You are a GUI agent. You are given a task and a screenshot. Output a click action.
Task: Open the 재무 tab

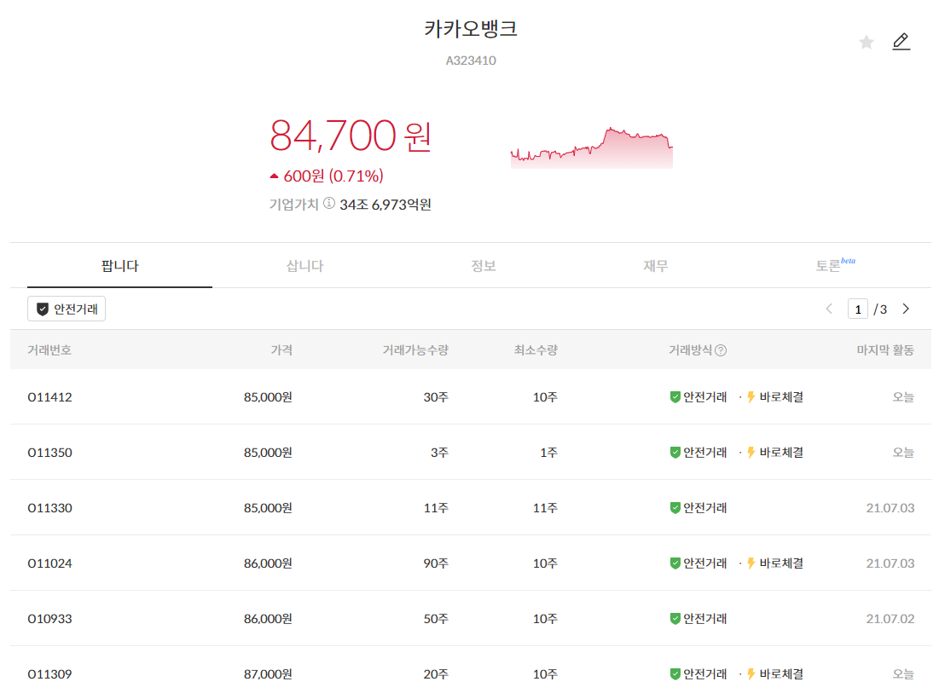(x=655, y=266)
